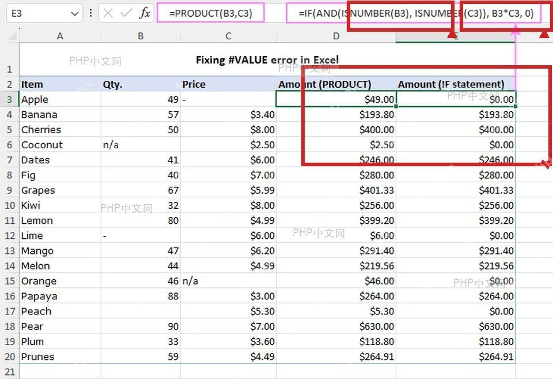The image size is (553, 379).
Task: Open the Name Box dropdown arrow
Action: (74, 14)
